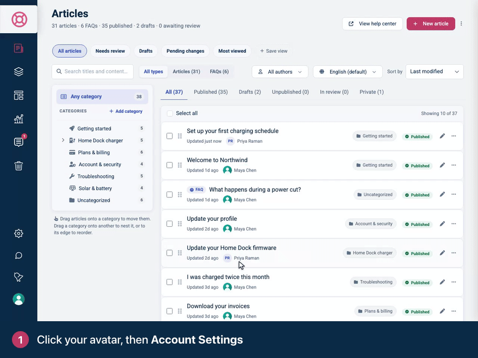Check the box next to 'Update your profile'
The width and height of the screenshot is (478, 358).
(169, 224)
